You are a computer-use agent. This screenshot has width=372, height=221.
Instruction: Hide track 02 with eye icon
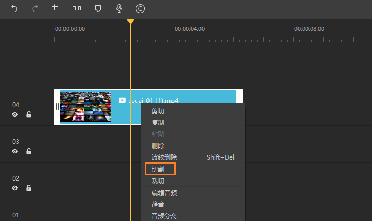click(15, 188)
